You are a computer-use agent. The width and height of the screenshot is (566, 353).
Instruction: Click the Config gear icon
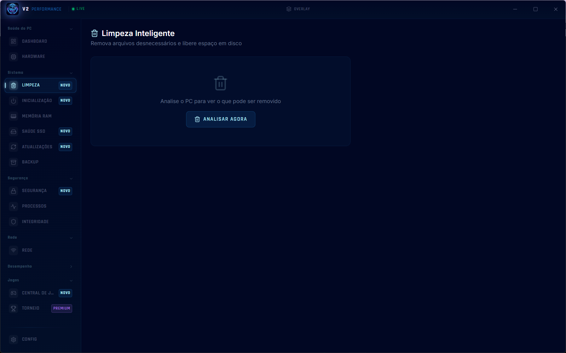13,339
